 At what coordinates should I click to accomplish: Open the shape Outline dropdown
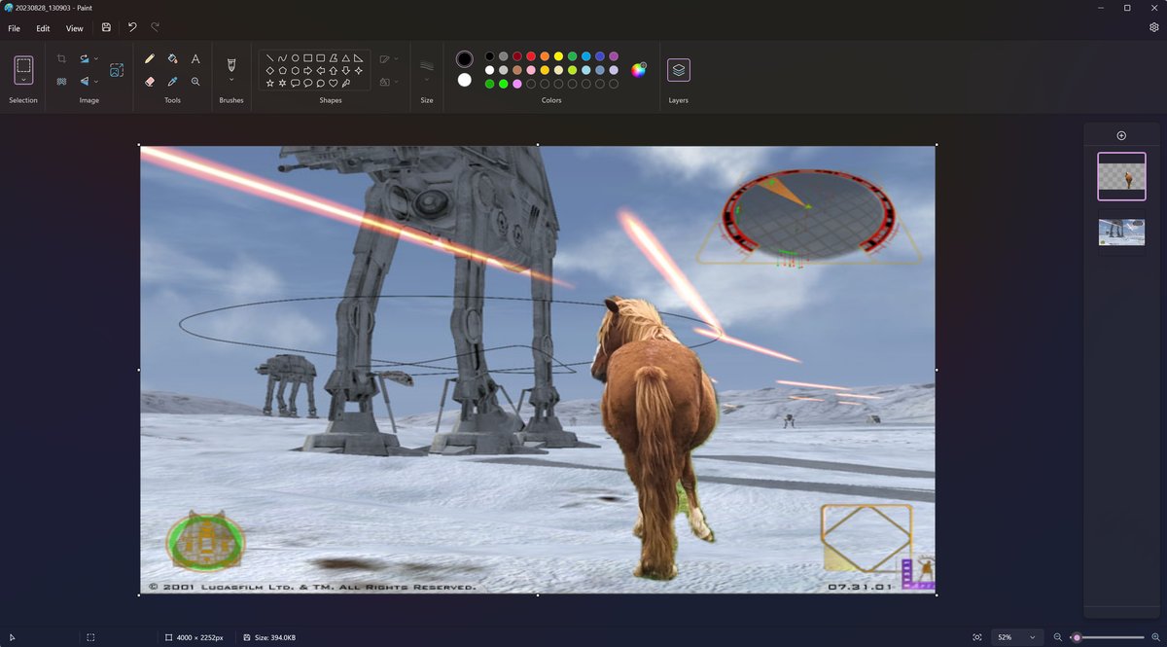coord(388,59)
